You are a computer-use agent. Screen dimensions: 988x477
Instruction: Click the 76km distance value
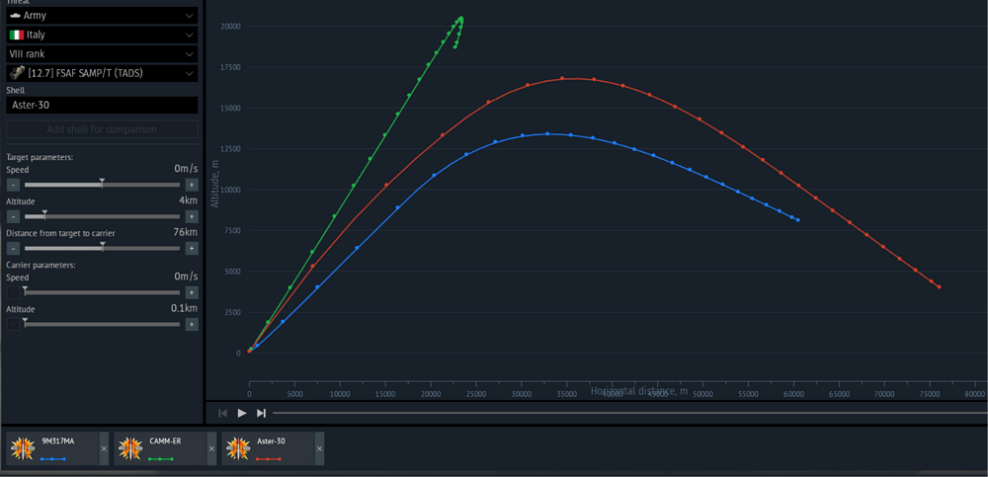pos(186,232)
